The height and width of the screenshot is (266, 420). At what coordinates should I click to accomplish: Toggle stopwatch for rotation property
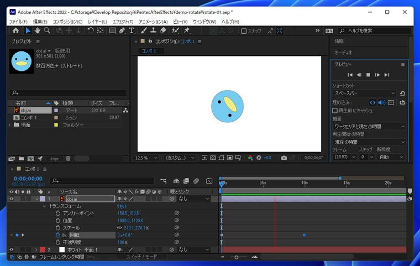58,235
